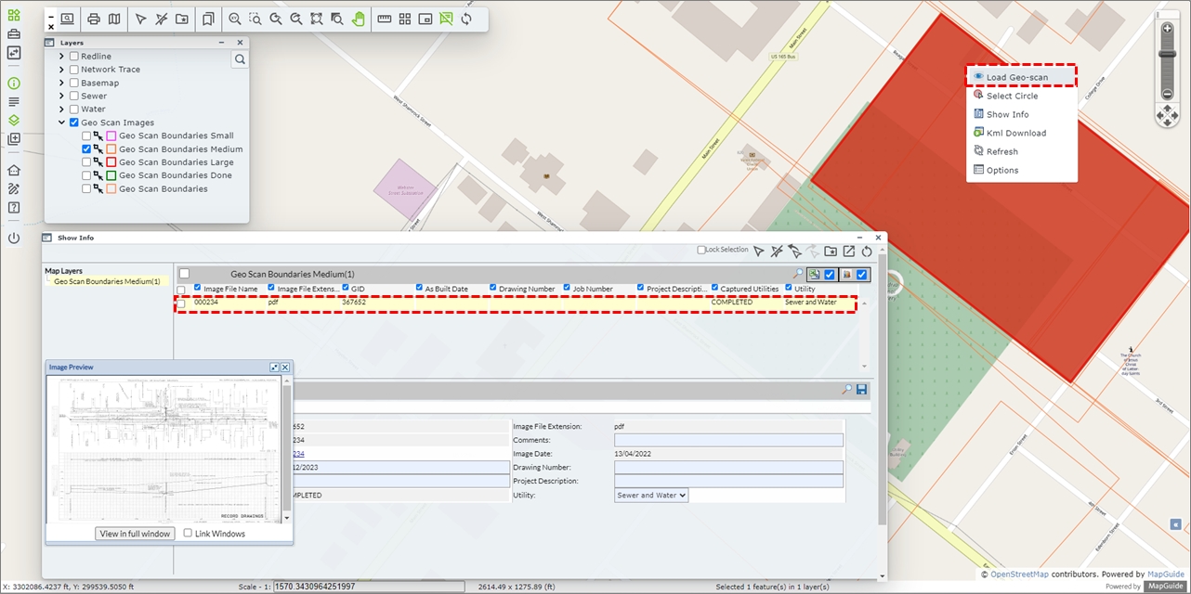Viewport: 1191px width, 594px height.
Task: Click the Refresh map icon in the toolbar
Action: pyautogui.click(x=465, y=19)
